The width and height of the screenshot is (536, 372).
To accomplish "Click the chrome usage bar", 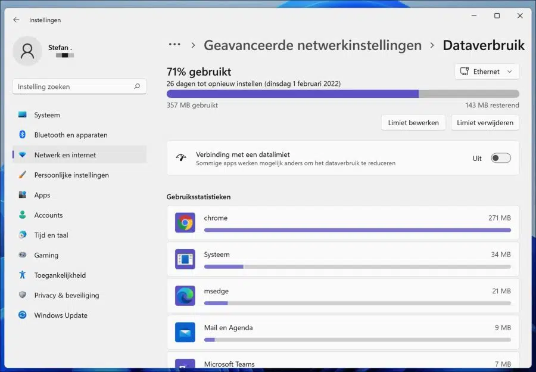I will (357, 230).
